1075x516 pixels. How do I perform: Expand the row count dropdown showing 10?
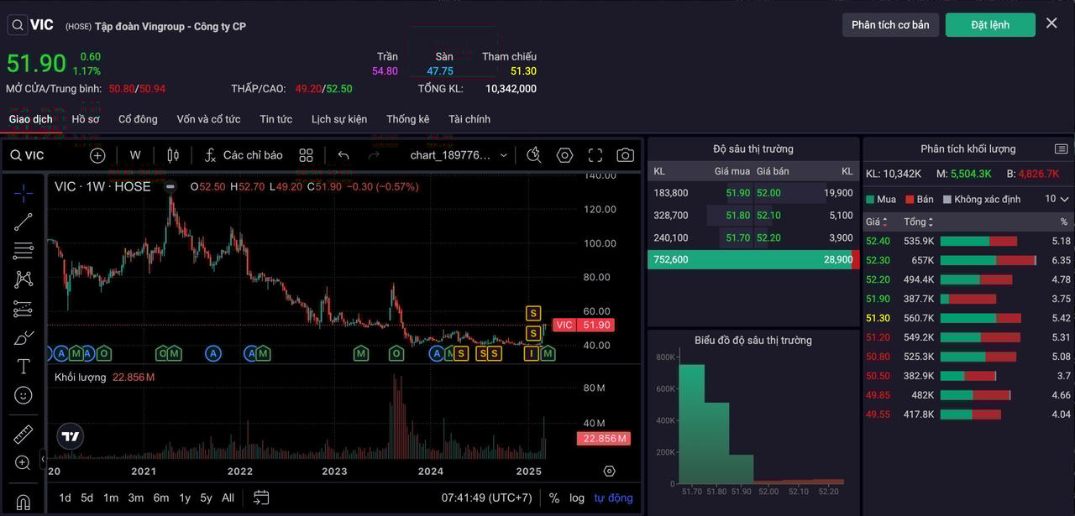pyautogui.click(x=1057, y=199)
